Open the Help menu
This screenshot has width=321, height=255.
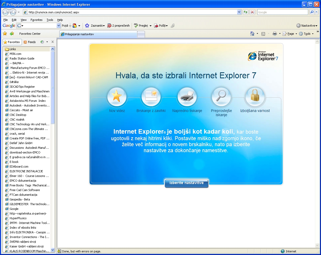pyautogui.click(x=60, y=20)
